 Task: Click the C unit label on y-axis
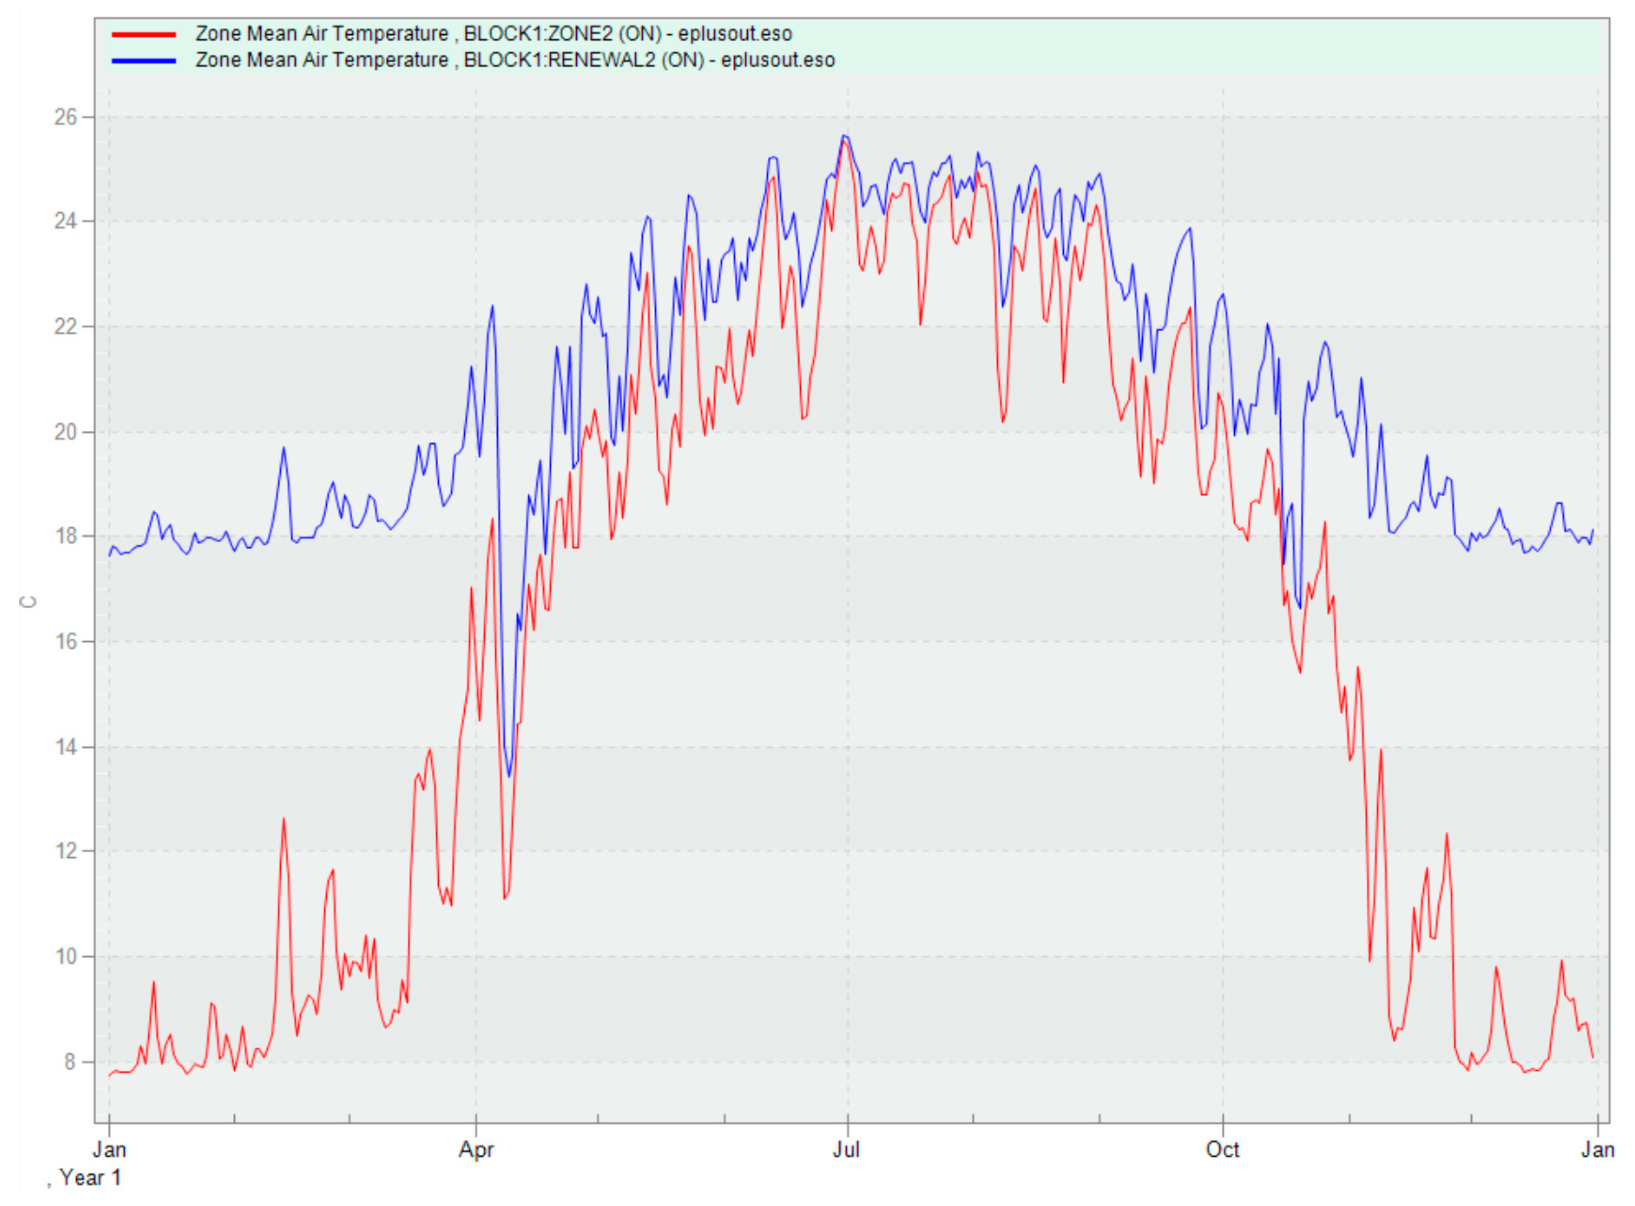pos(28,602)
